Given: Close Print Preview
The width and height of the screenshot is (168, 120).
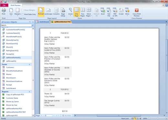Looking at the screenshot, I should (x=137, y=12).
